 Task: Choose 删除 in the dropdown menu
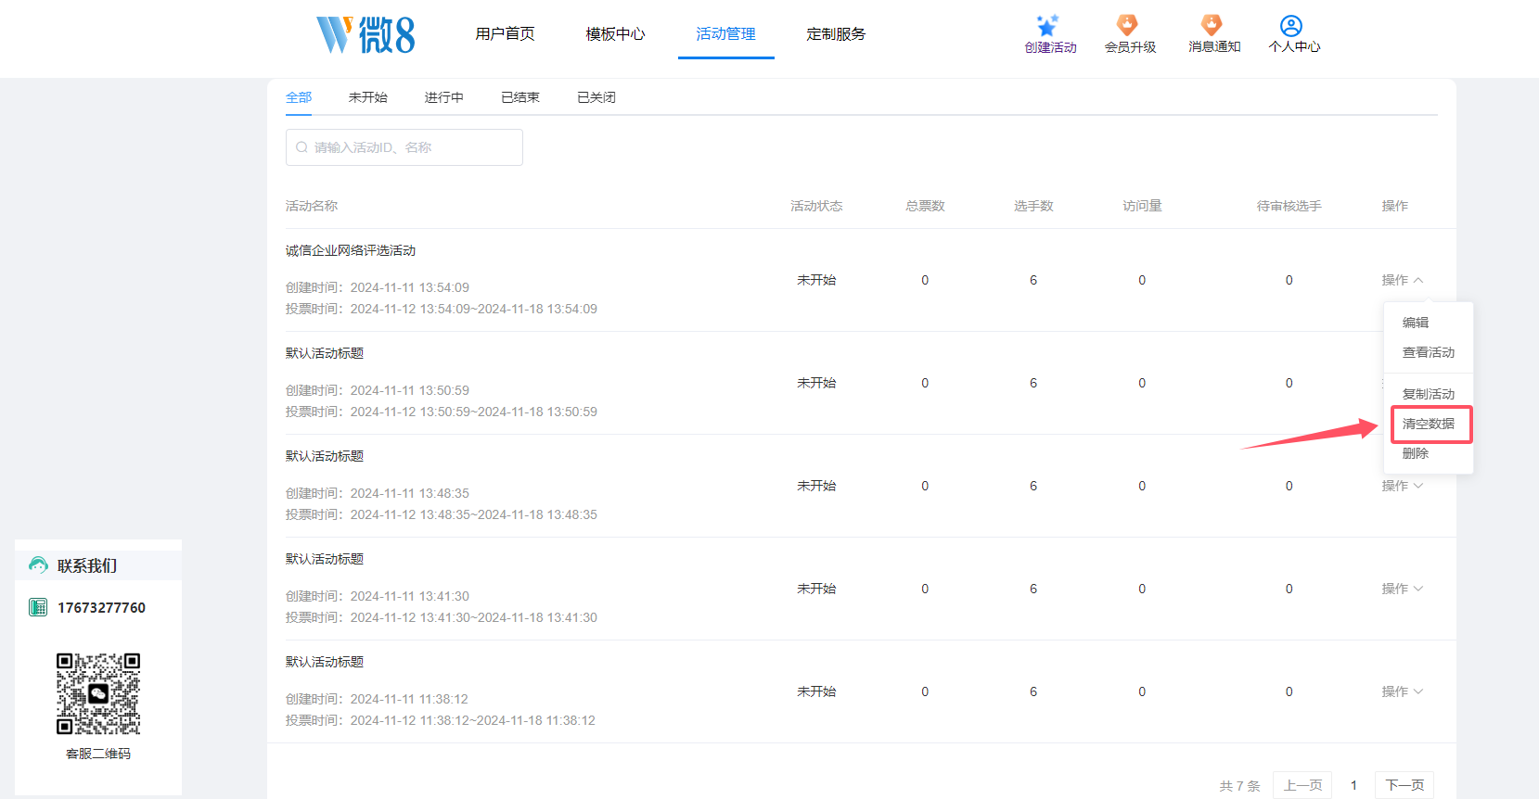pos(1416,453)
